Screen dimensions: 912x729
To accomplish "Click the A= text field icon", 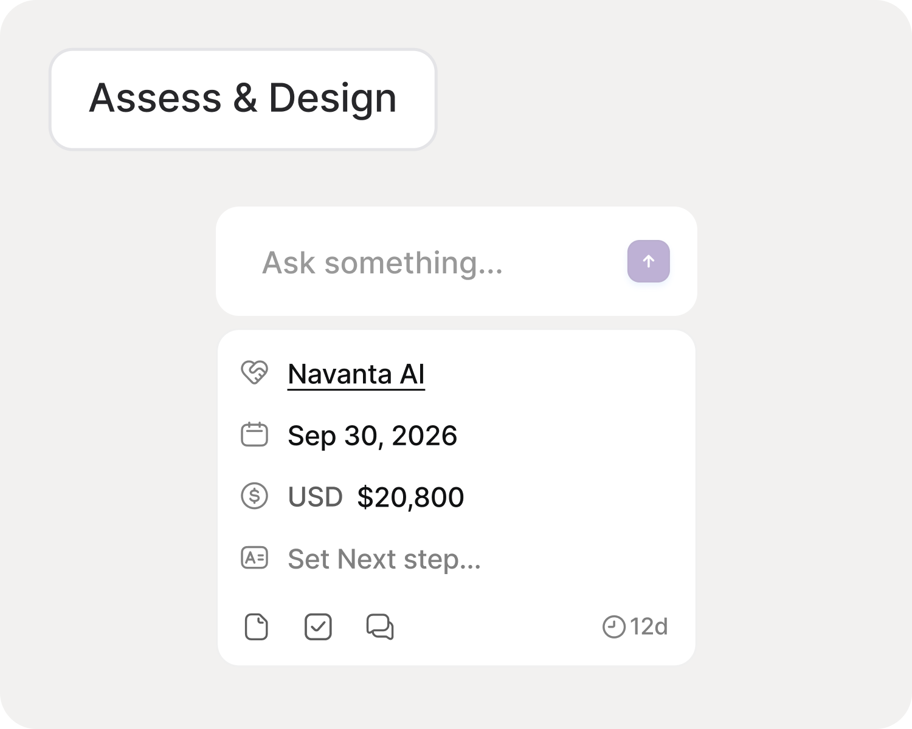I will pos(254,558).
